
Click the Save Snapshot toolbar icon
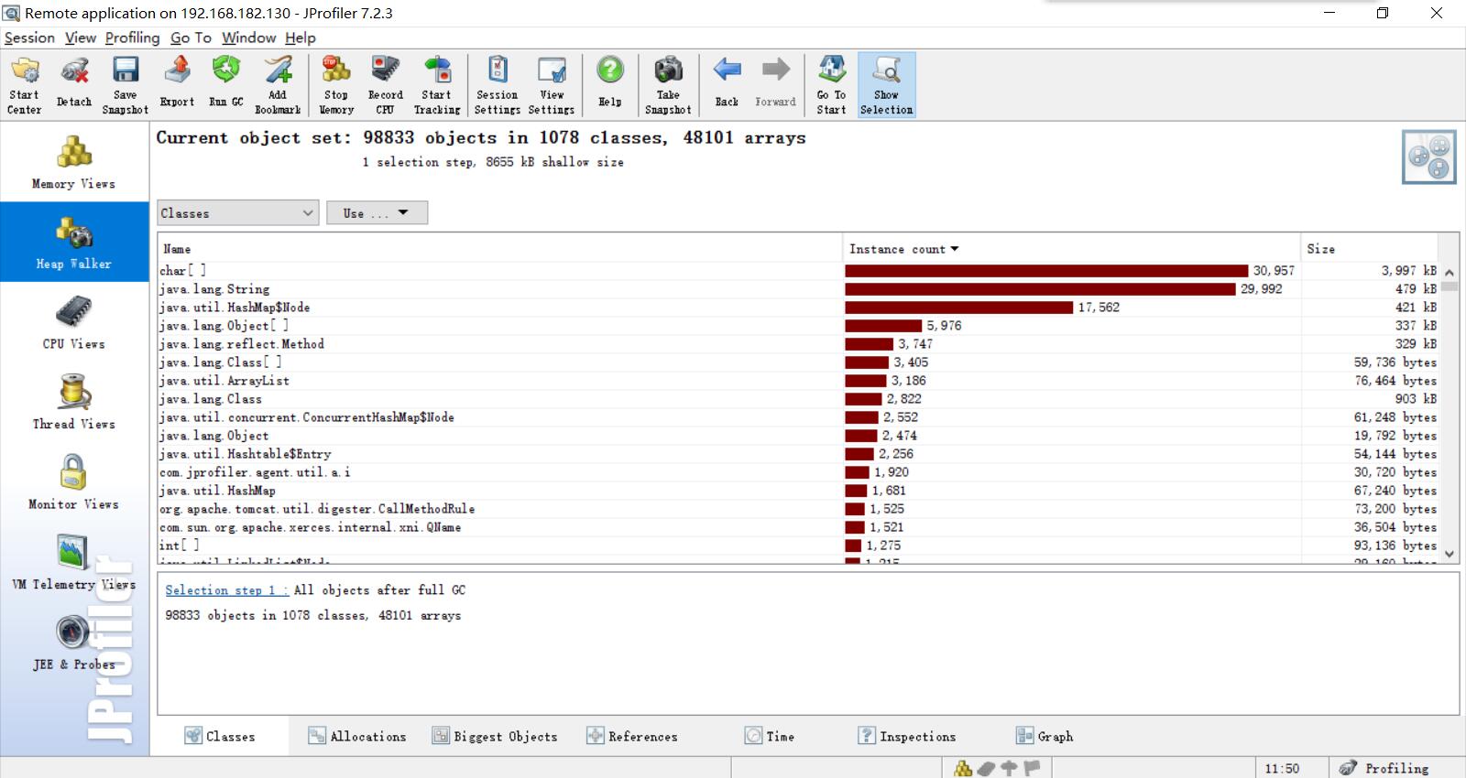pos(126,85)
